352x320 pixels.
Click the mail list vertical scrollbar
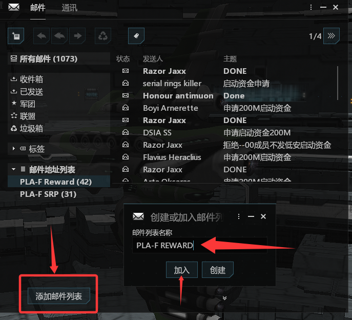[x=338, y=83]
